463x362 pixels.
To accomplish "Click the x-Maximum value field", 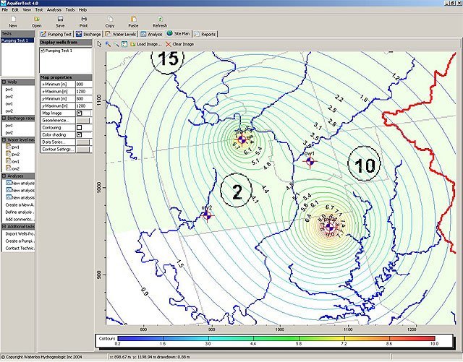I will tap(84, 92).
